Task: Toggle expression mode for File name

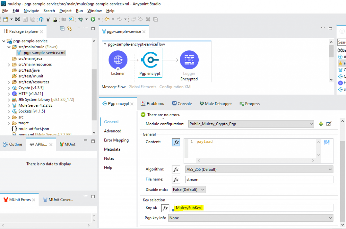Action: [175, 179]
